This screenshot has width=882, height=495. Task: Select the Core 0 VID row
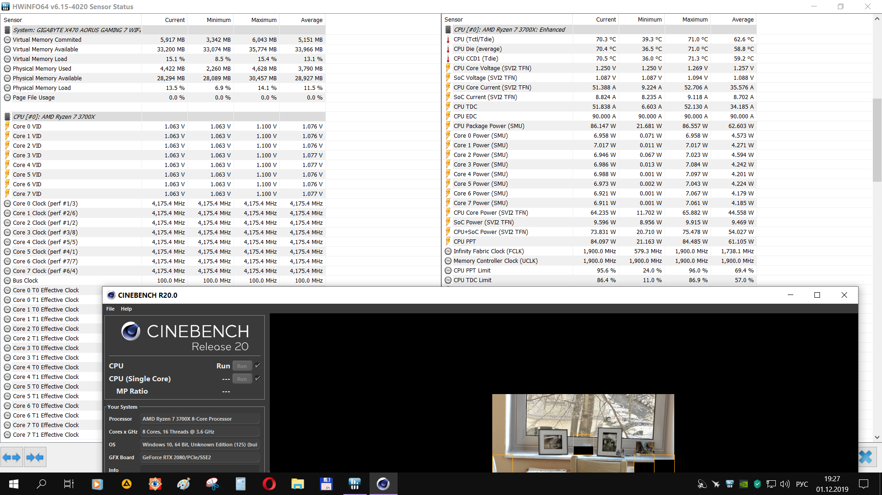163,127
